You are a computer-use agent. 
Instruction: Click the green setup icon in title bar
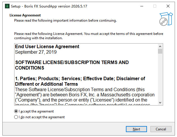[x=7, y=6]
